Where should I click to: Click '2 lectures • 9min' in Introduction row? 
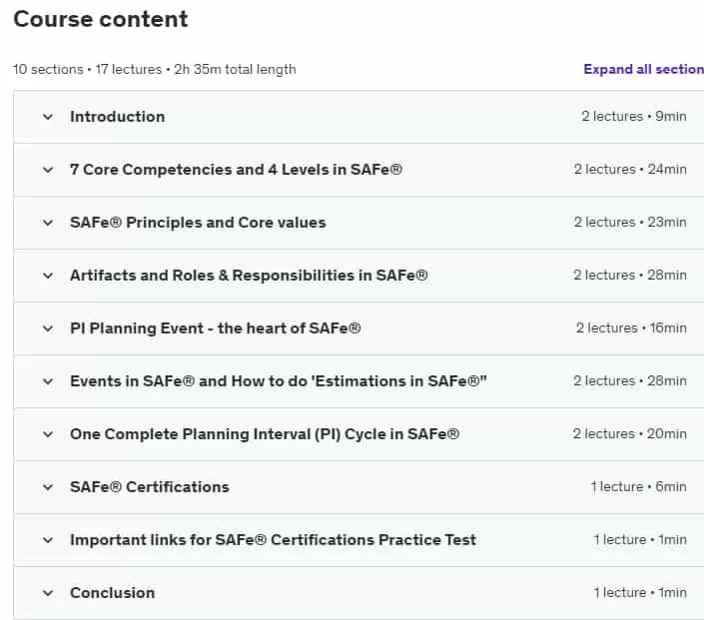point(634,116)
